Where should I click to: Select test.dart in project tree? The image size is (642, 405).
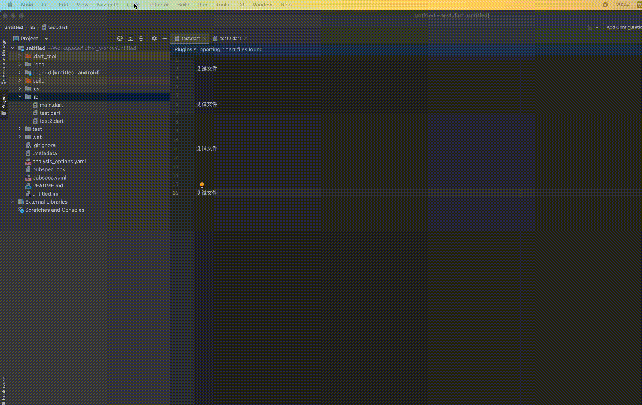point(50,113)
